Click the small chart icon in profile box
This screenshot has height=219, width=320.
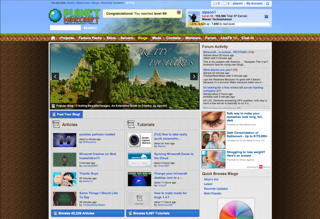pyautogui.click(x=266, y=16)
